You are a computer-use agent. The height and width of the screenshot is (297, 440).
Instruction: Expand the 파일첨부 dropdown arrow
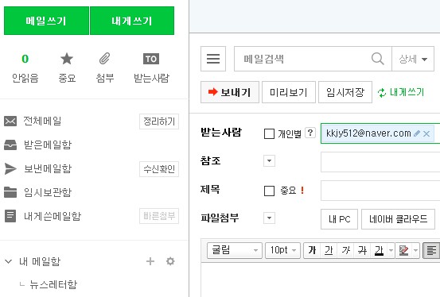269,218
